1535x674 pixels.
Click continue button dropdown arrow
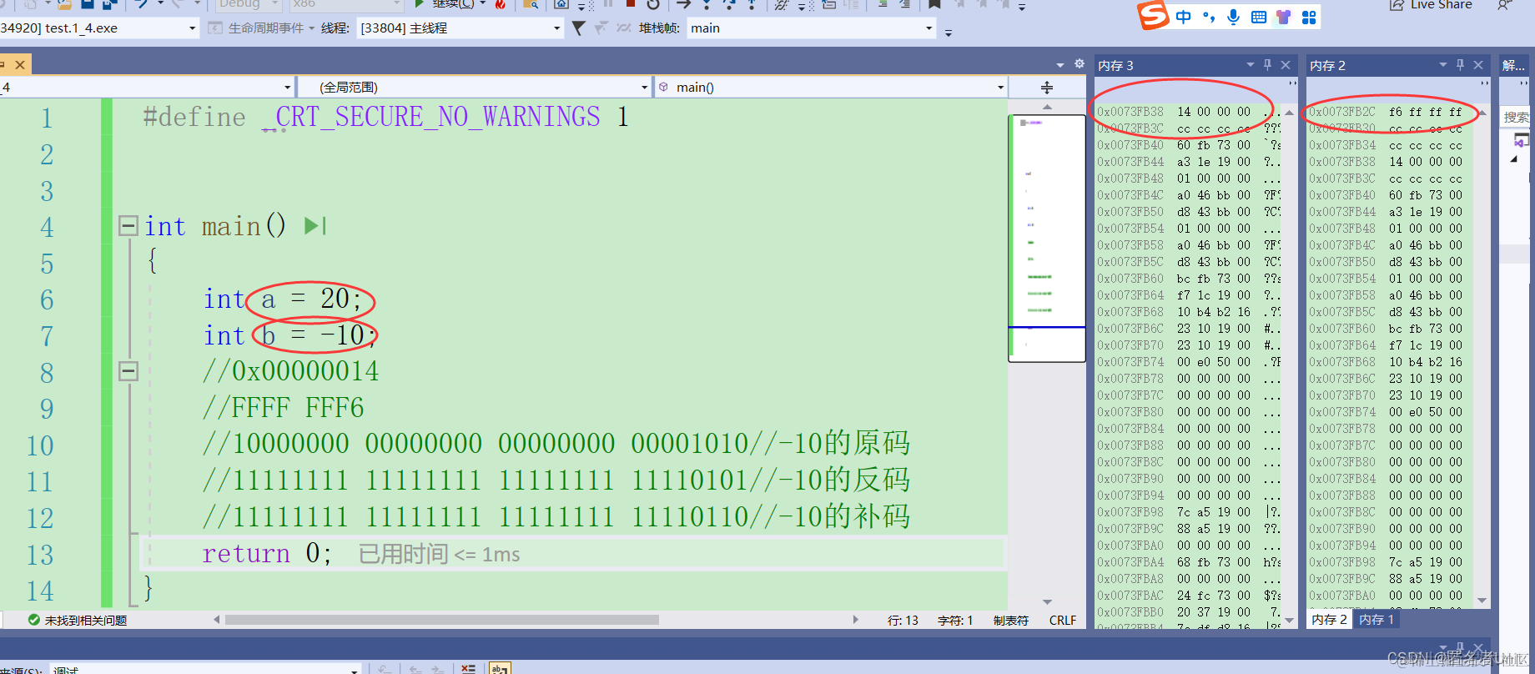[x=482, y=3]
